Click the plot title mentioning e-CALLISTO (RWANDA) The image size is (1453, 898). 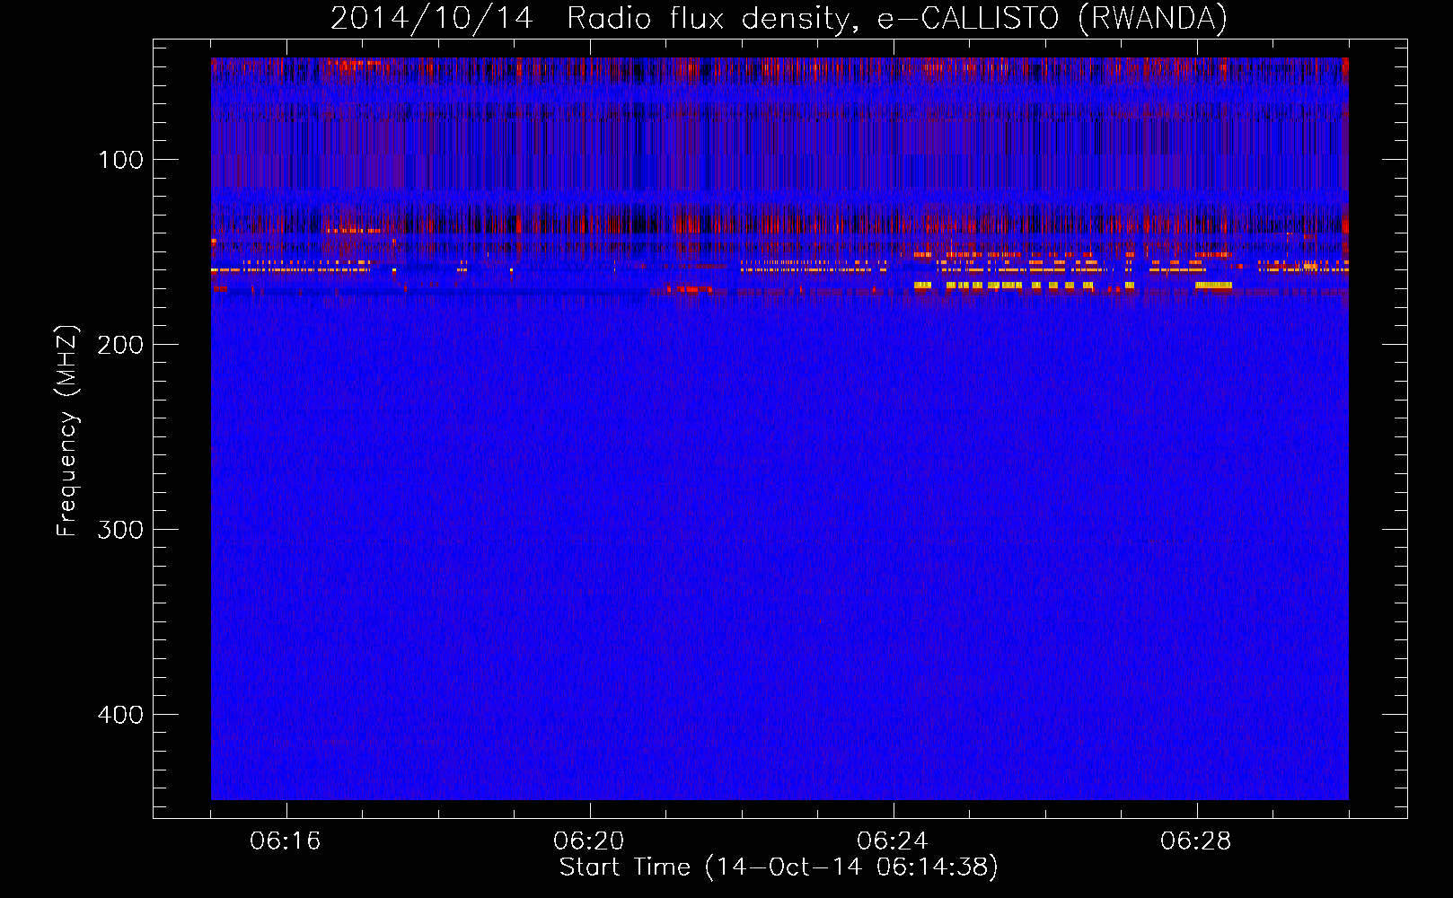pyautogui.click(x=779, y=18)
